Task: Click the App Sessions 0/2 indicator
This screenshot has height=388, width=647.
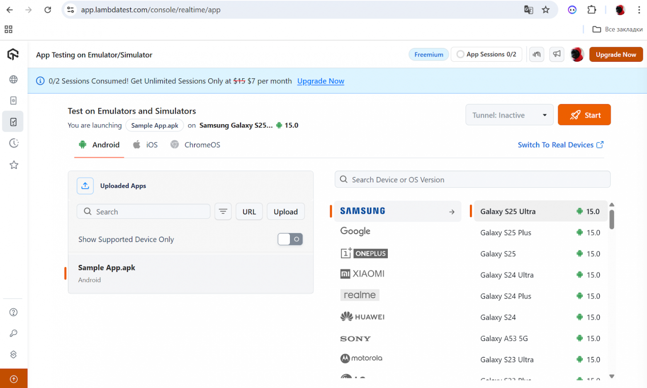Action: pyautogui.click(x=486, y=55)
